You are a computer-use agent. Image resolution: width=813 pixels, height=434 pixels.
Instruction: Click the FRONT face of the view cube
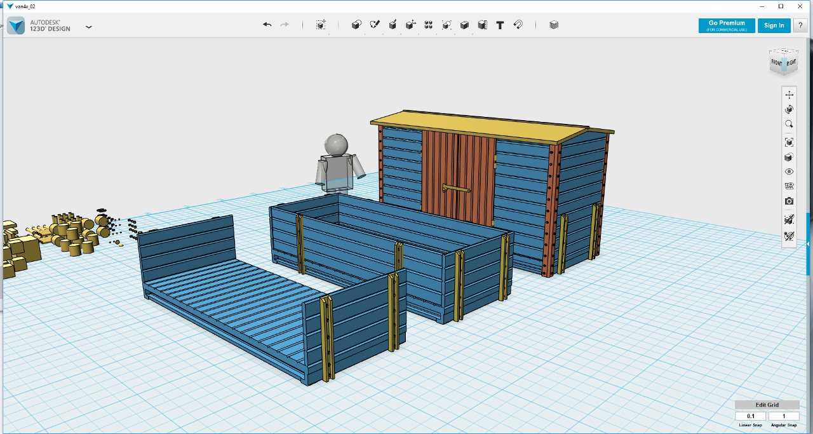(777, 63)
